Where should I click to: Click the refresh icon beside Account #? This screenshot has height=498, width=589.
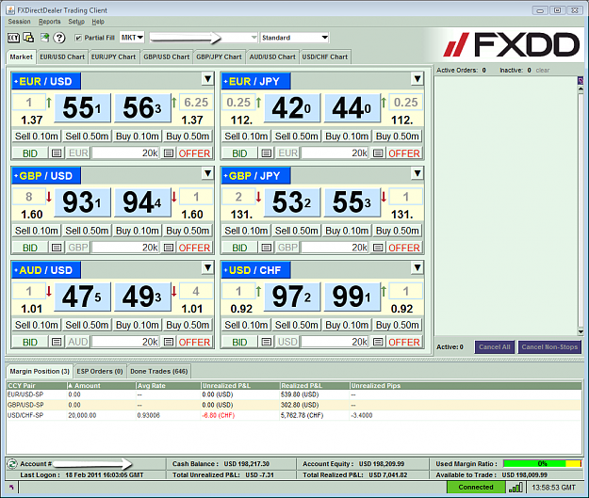click(x=12, y=464)
